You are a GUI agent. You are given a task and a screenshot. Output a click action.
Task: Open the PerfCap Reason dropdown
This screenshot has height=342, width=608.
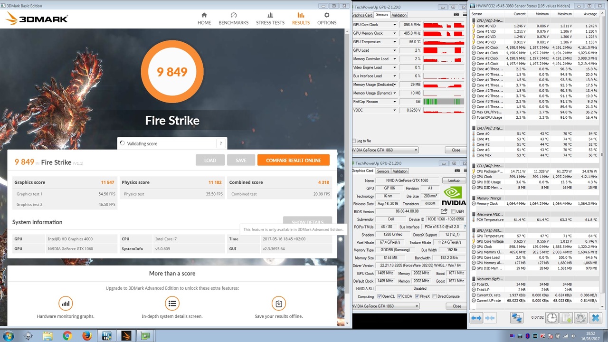[394, 102]
